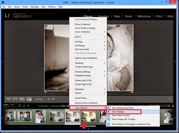Open the Help menu

tap(60, 7)
